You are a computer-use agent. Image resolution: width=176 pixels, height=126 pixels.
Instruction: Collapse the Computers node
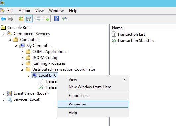tap(10, 40)
